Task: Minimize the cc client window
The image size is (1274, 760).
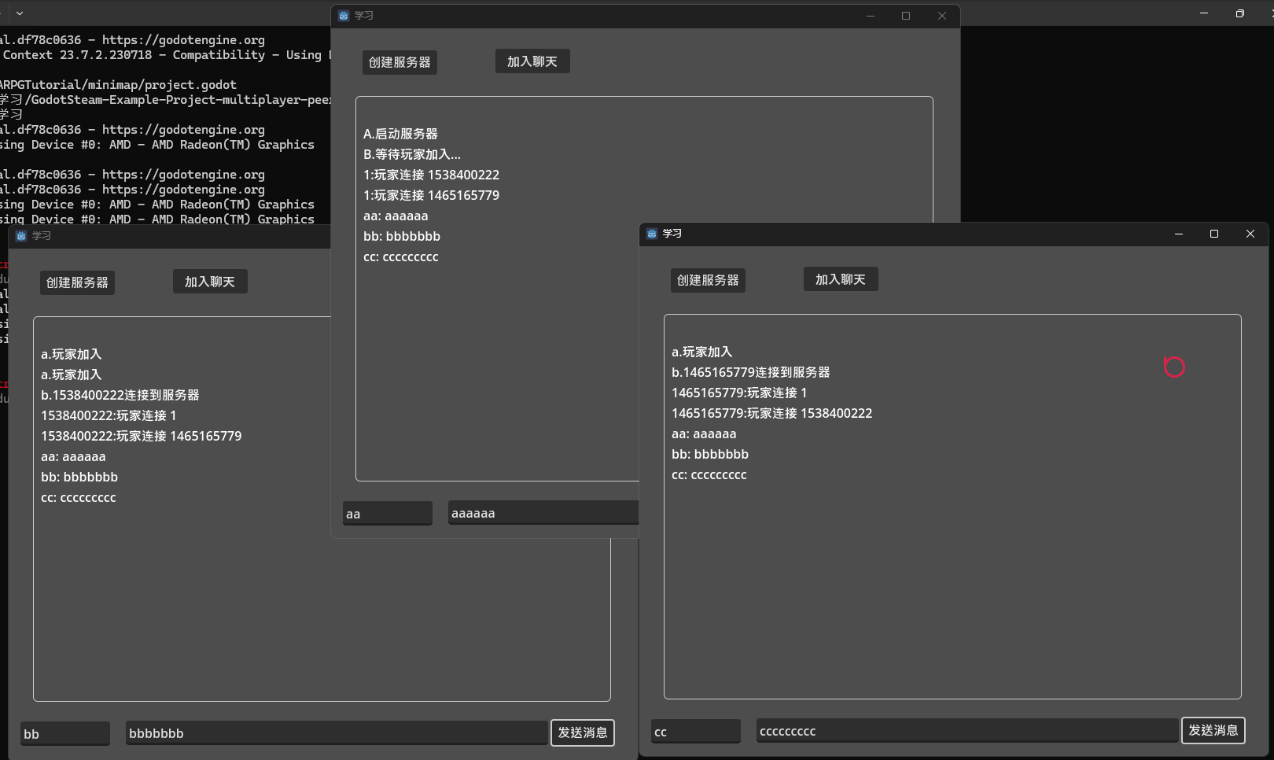Action: tap(1179, 234)
